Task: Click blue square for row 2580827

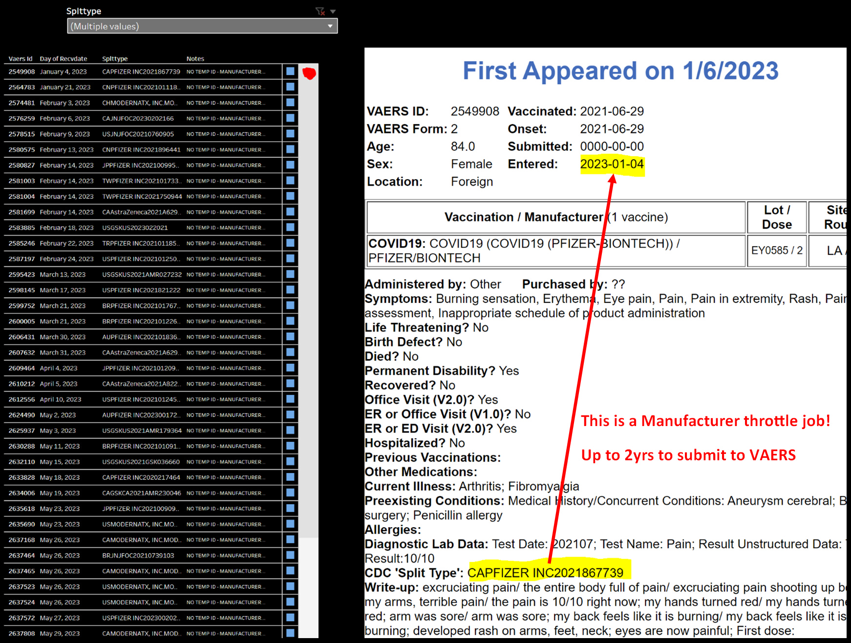Action: coord(291,165)
